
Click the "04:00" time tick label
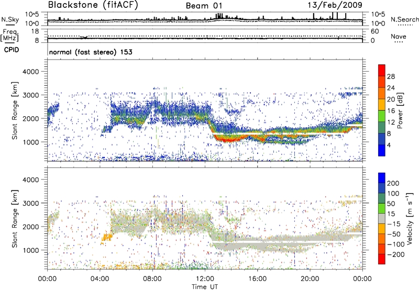(x=100, y=279)
